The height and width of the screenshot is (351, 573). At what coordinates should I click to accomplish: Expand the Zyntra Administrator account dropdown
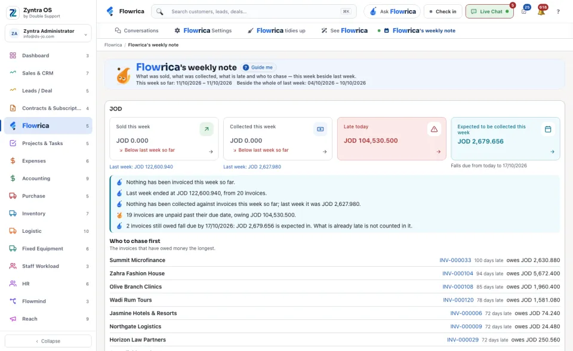point(48,33)
